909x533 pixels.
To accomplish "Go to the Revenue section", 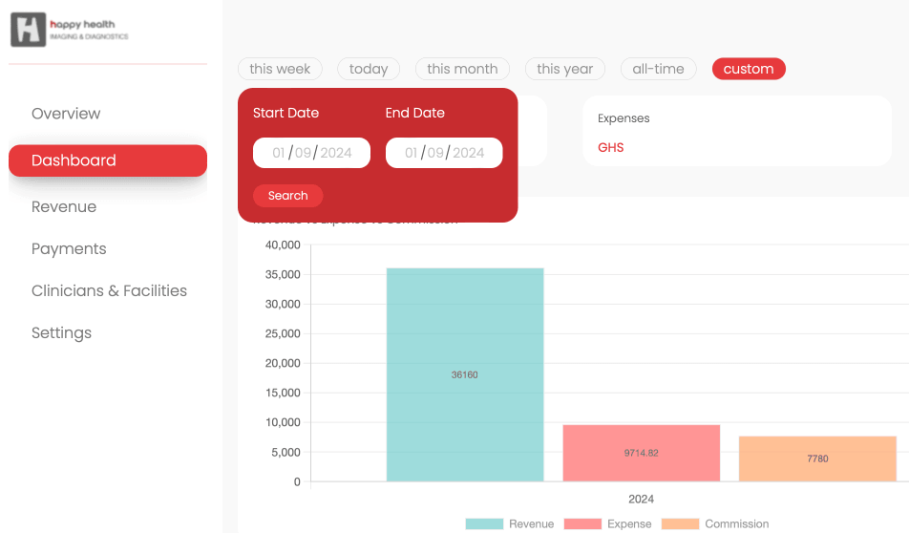I will pos(64,207).
